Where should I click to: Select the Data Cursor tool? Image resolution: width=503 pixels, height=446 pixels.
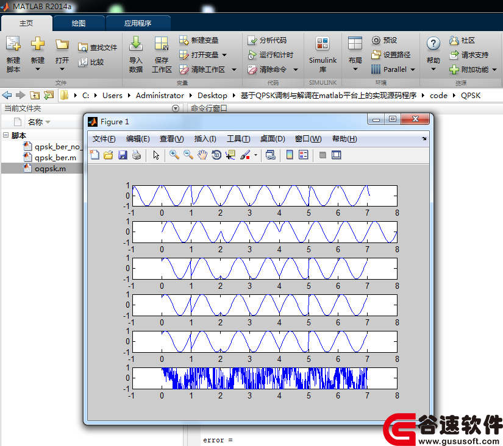[x=230, y=155]
